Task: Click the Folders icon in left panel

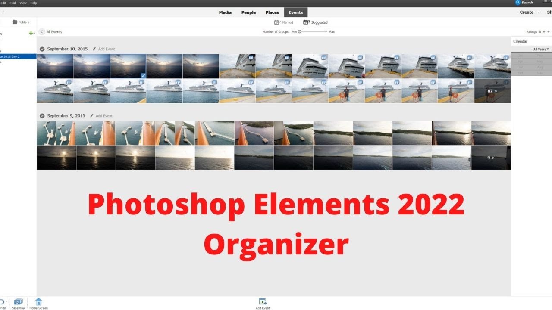Action: (x=15, y=22)
